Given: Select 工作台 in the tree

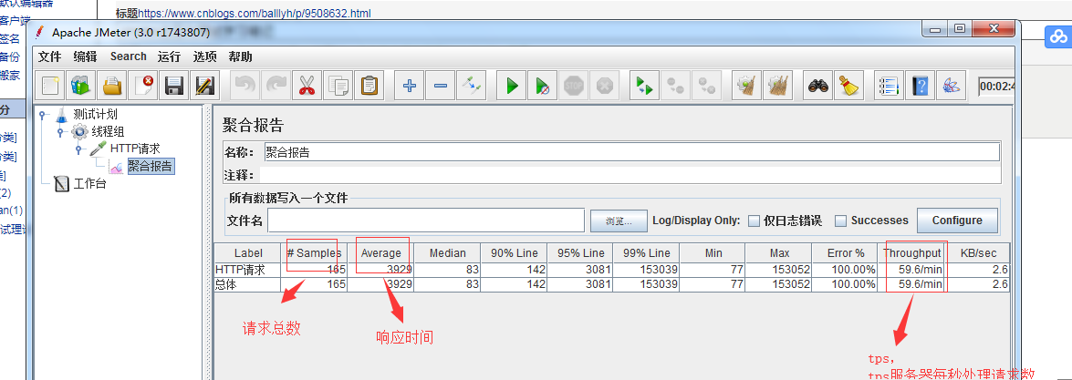Looking at the screenshot, I should pos(88,184).
